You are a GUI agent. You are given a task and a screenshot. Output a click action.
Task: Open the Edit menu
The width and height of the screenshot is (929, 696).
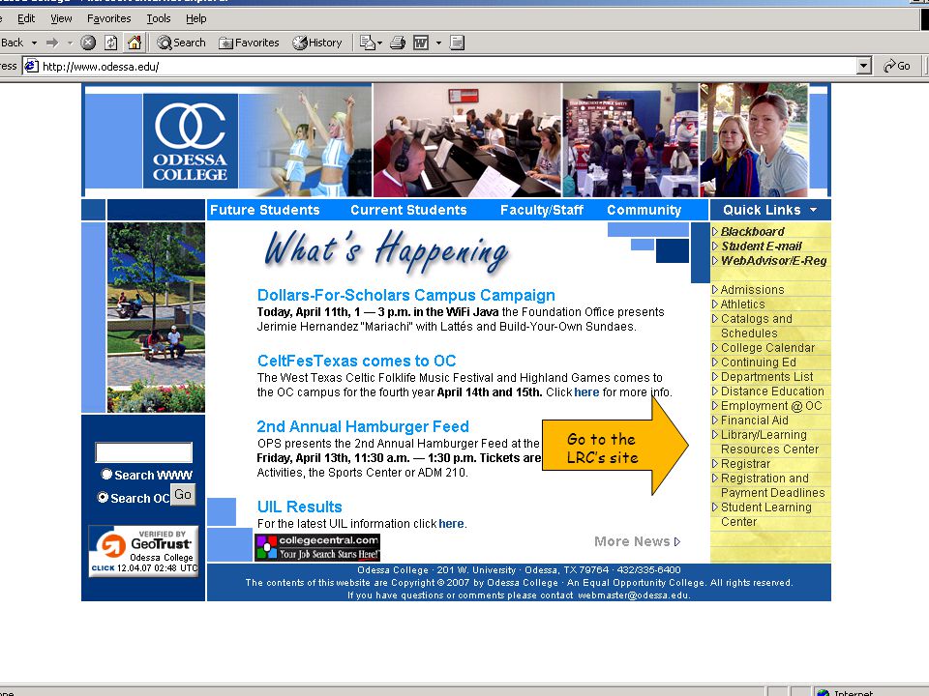tap(26, 18)
